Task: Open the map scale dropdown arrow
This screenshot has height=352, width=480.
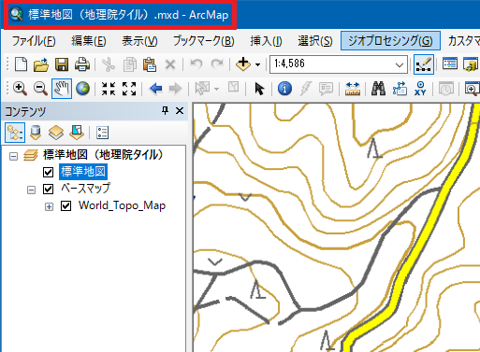Action: point(400,64)
